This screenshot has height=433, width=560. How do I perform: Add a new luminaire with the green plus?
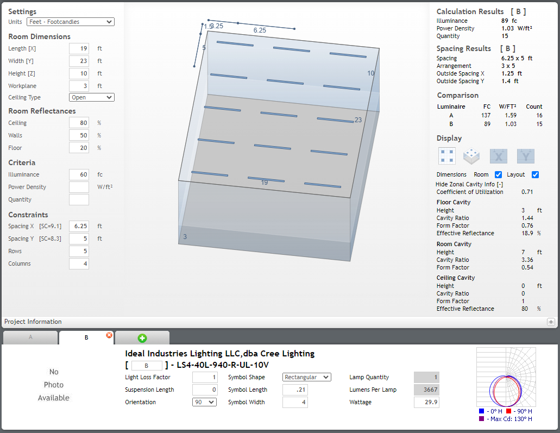coord(142,338)
